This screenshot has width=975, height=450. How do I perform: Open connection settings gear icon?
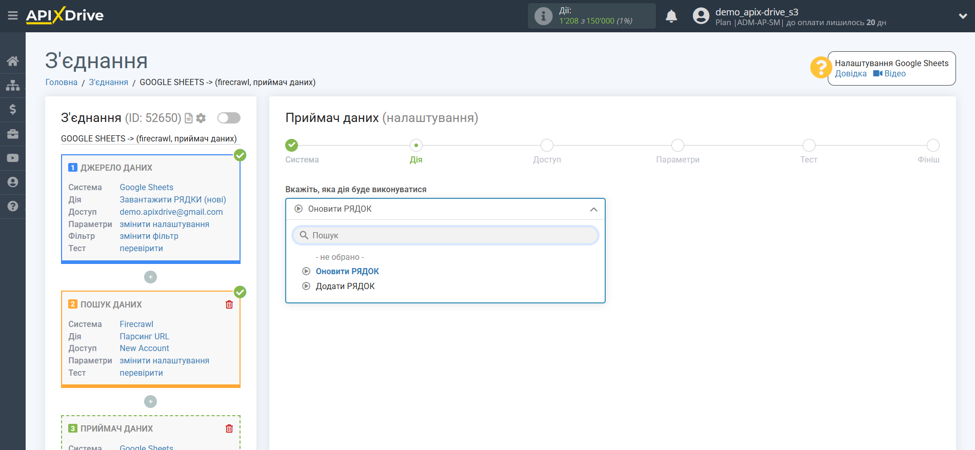[201, 118]
